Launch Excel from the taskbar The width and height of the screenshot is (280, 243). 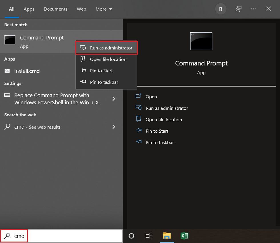(x=185, y=236)
